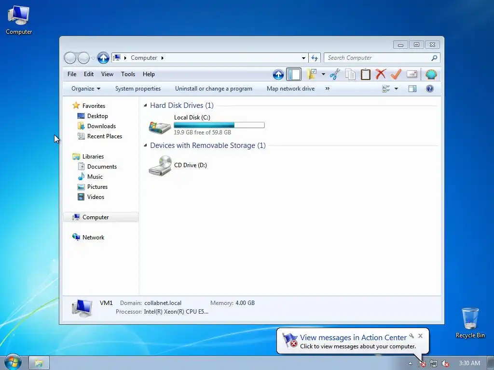
Task: Click the red X Delete icon
Action: [x=381, y=75]
